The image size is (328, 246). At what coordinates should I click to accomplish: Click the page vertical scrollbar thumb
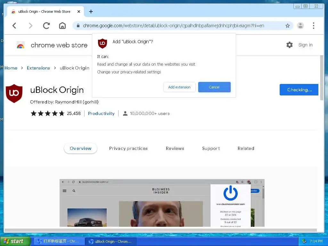322,78
